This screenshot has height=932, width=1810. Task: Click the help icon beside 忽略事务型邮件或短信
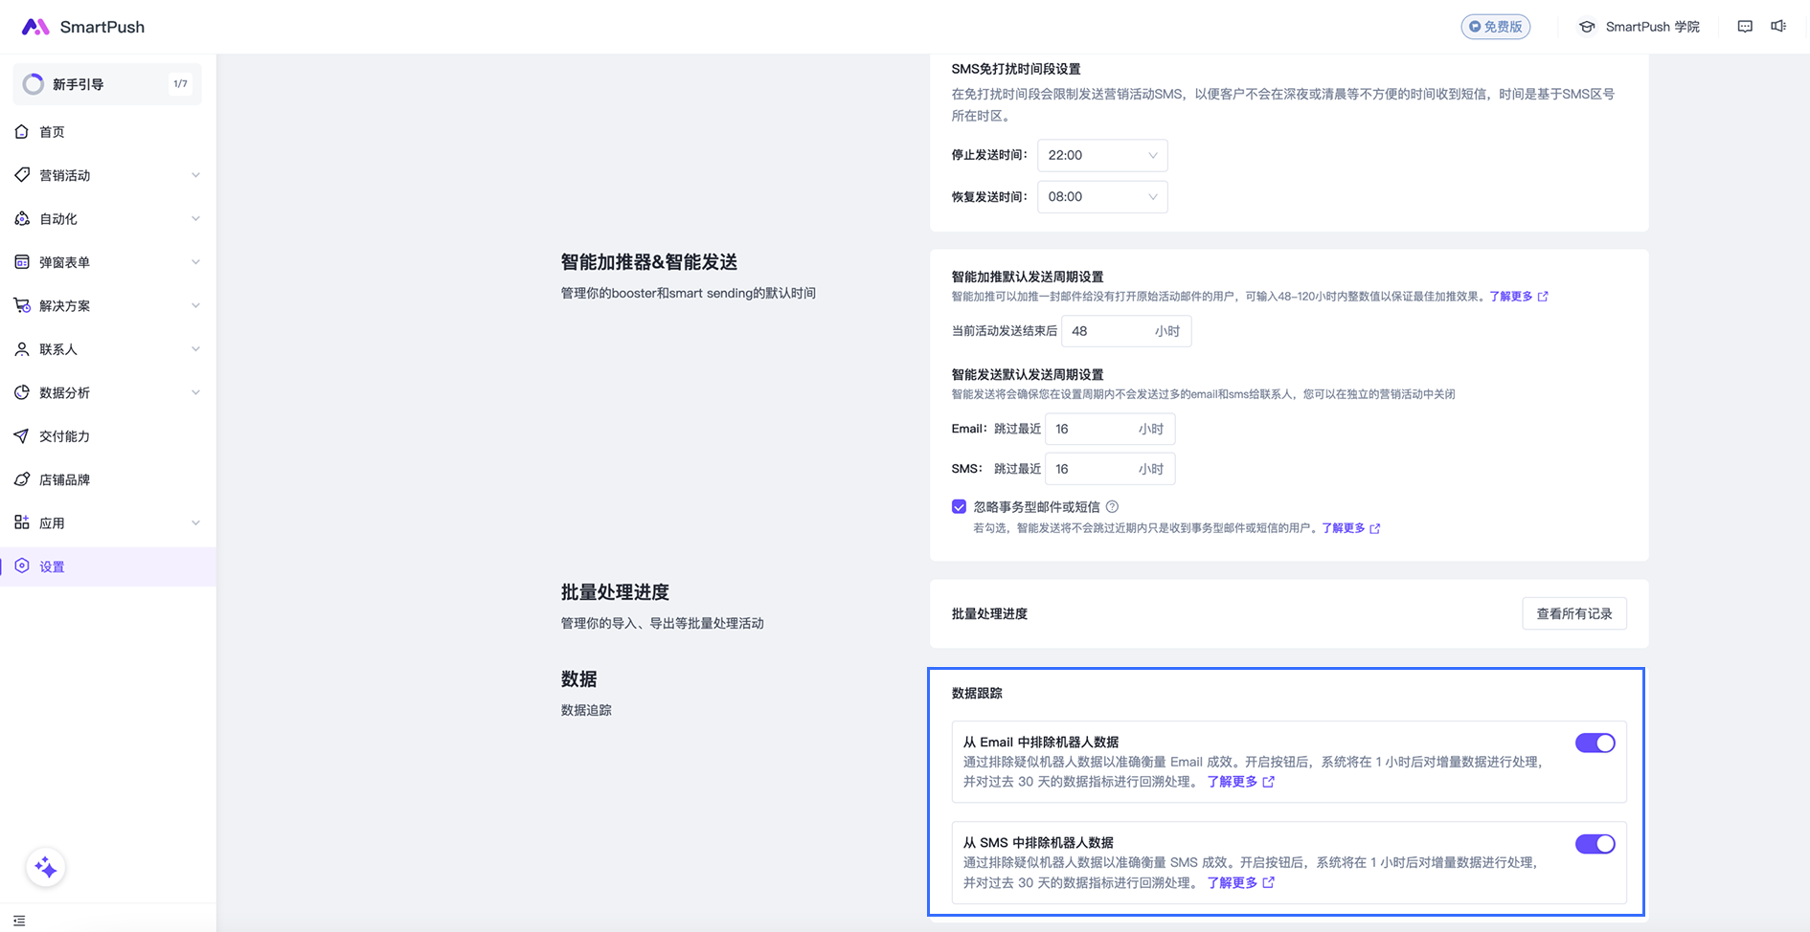1112,507
